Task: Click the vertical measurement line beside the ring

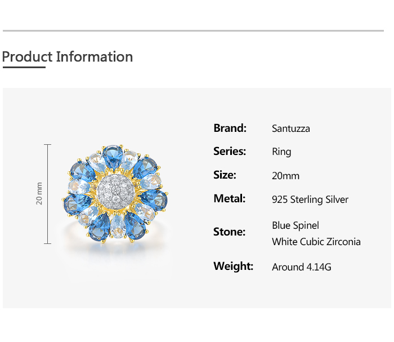Action: click(x=48, y=194)
